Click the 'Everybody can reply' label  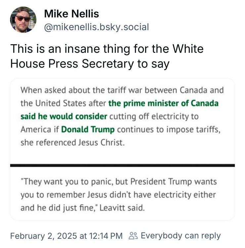click(x=181, y=236)
